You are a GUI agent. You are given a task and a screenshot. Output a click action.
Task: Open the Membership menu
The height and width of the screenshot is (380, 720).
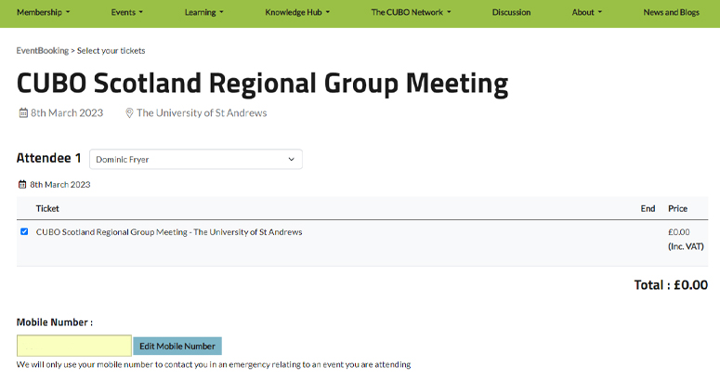coord(43,12)
